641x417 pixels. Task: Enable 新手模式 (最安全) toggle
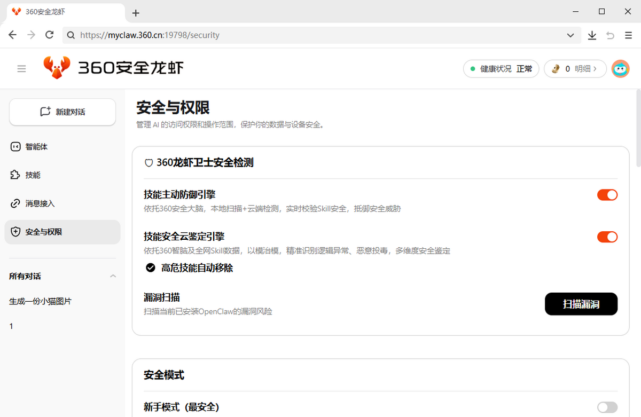pos(607,407)
